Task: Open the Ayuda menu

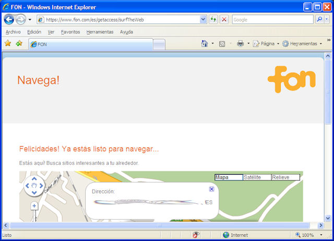Action: [126, 32]
